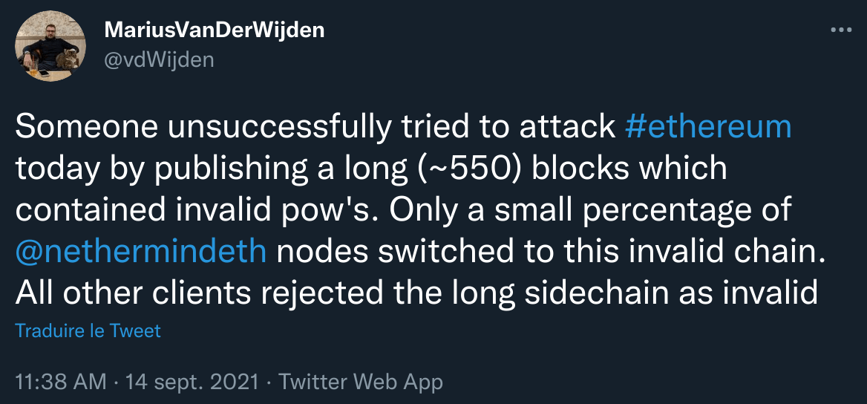Viewport: 867px width, 404px height.
Task: Open the Twitter Web App source link
Action: pyautogui.click(x=360, y=382)
